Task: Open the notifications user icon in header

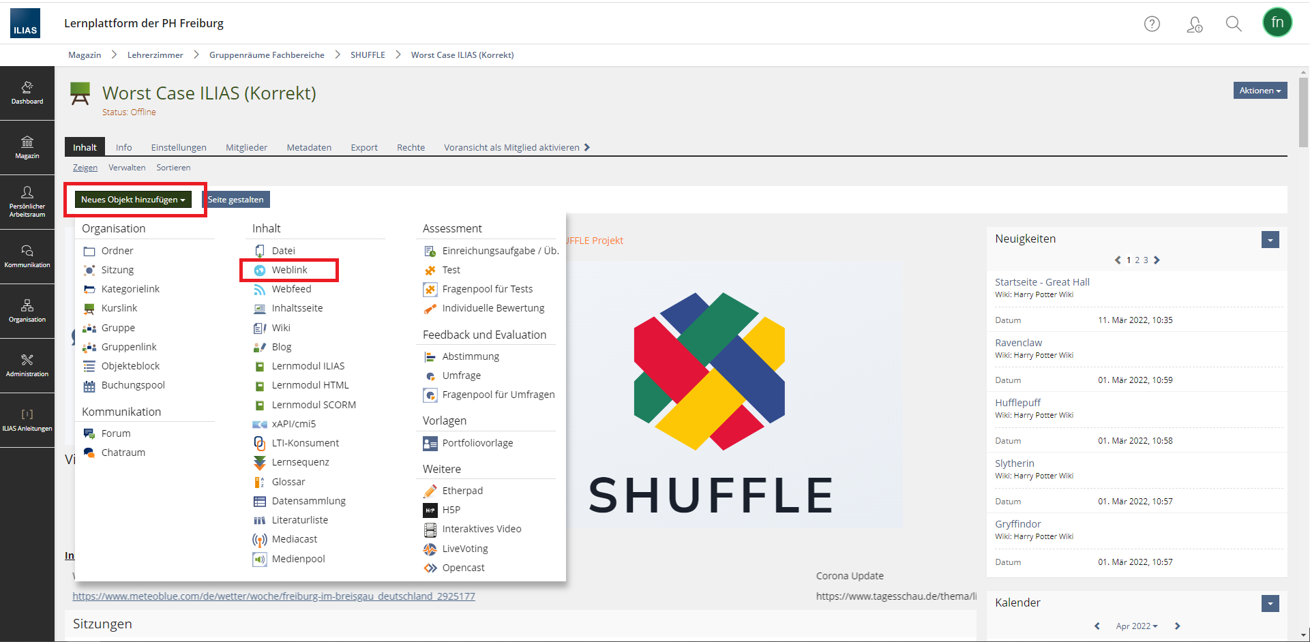Action: click(x=1194, y=25)
